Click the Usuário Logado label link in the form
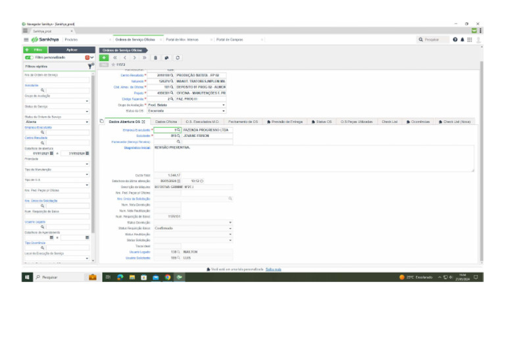 pos(140,252)
